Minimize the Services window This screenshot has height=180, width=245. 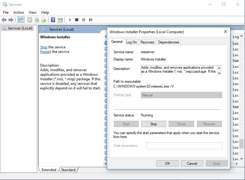coord(210,4)
